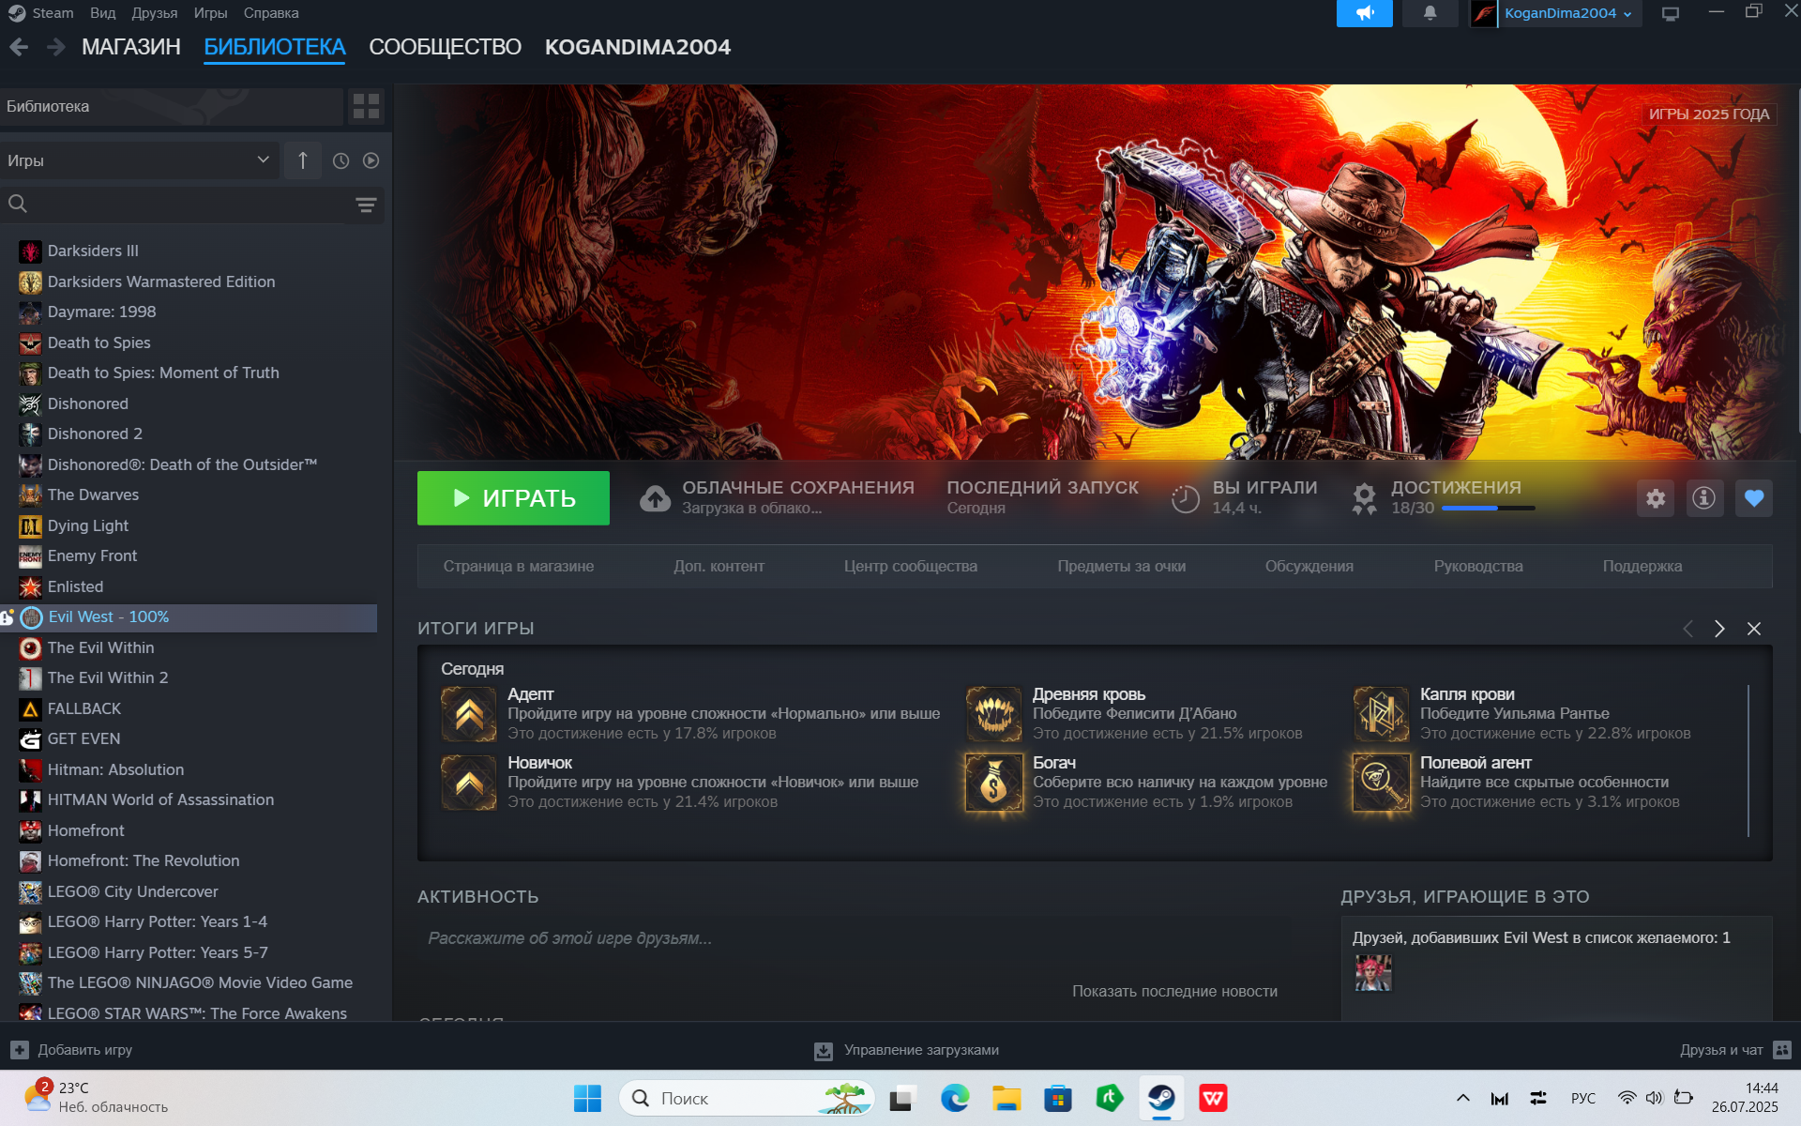
Task: Click the Богач achievement icon
Action: point(994,783)
